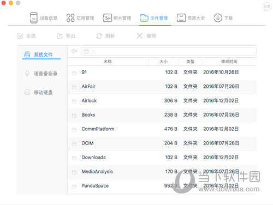Select the Books folder name
The width and height of the screenshot is (273, 205).
(88, 114)
